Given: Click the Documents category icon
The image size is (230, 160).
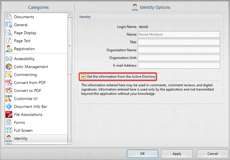Looking at the screenshot, I should click(9, 17).
